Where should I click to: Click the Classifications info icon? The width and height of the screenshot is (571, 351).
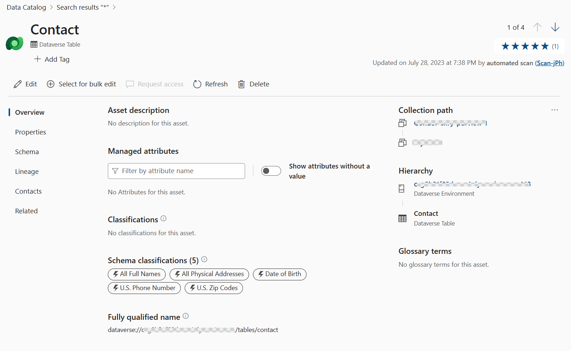[164, 218]
